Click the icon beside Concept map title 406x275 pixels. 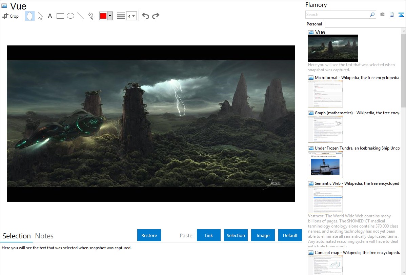click(x=311, y=253)
